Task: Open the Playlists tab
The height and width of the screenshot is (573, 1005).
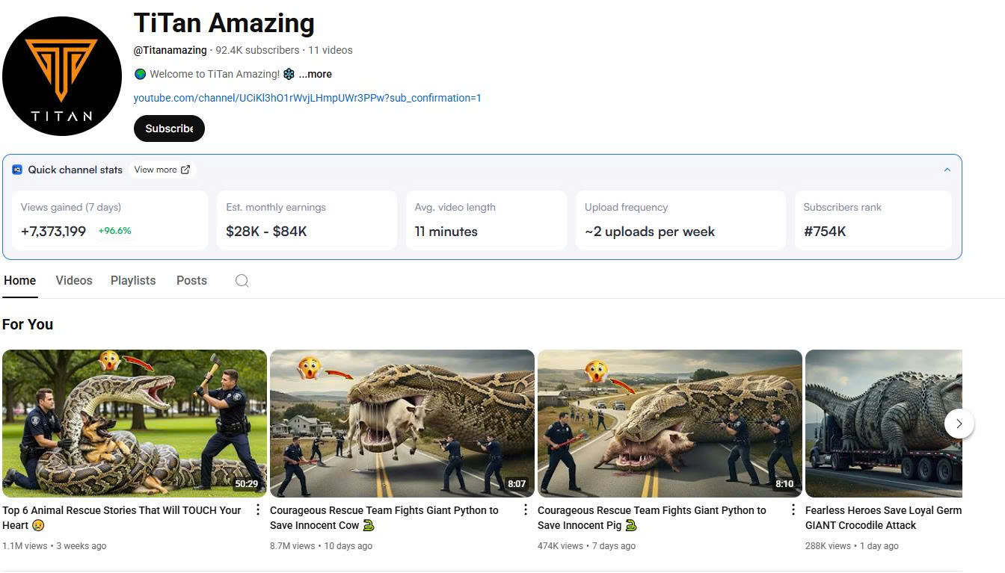Action: click(x=133, y=281)
